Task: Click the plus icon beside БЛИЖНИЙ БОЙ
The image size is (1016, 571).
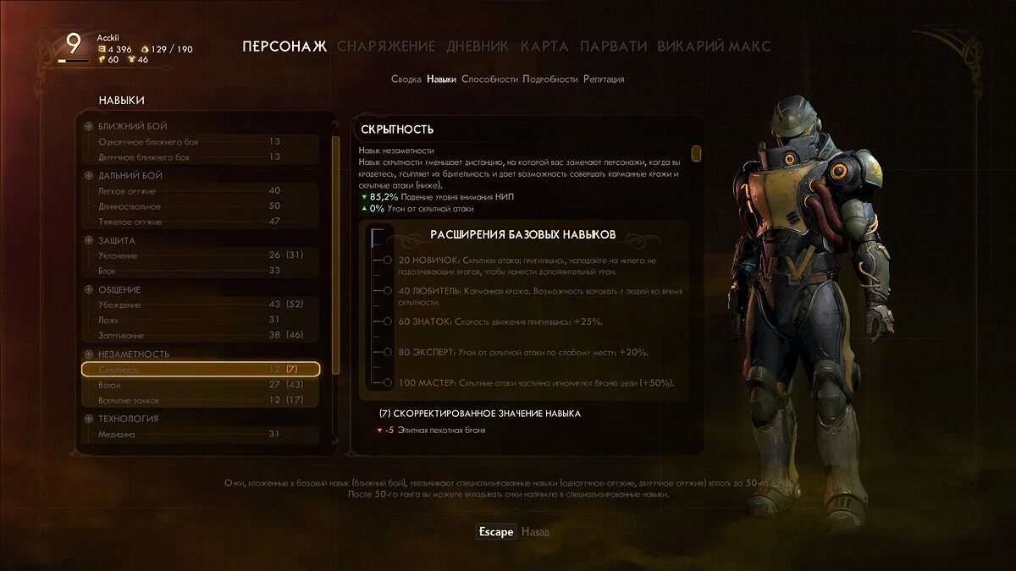Action: pyautogui.click(x=88, y=126)
